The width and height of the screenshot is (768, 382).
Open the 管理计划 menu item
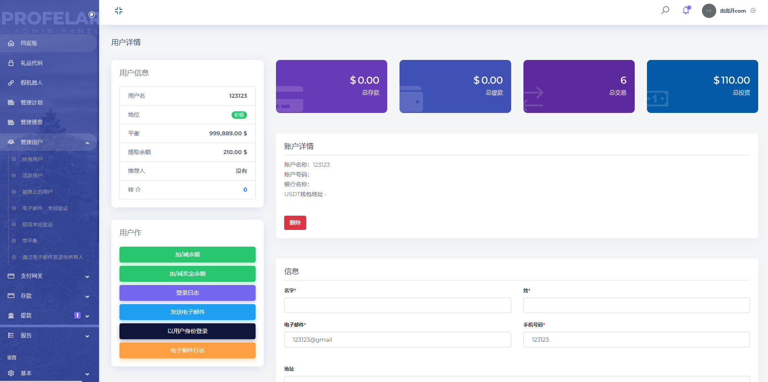point(32,103)
